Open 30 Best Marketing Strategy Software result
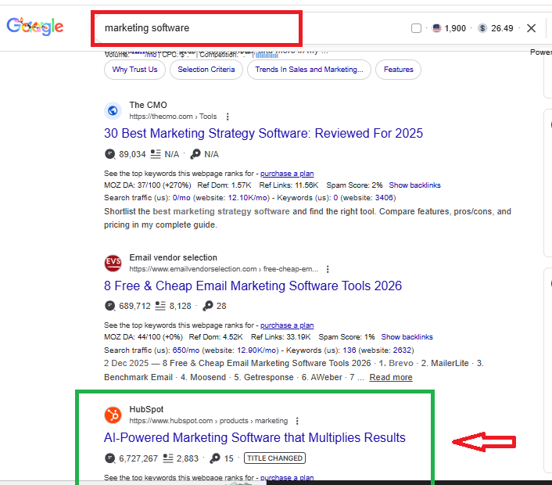The width and height of the screenshot is (552, 485). [x=263, y=134]
